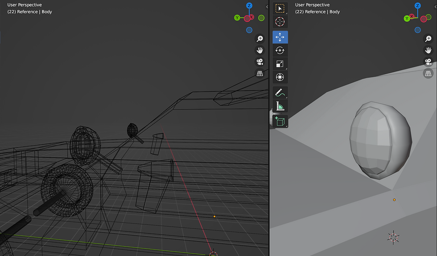Click the headlight mesh in right viewport
The width and height of the screenshot is (437, 256).
click(x=380, y=141)
